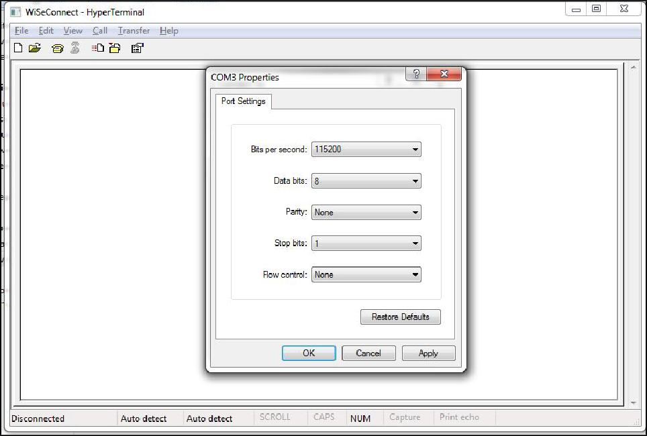
Task: Open the Bits per second dropdown
Action: pyautogui.click(x=415, y=149)
